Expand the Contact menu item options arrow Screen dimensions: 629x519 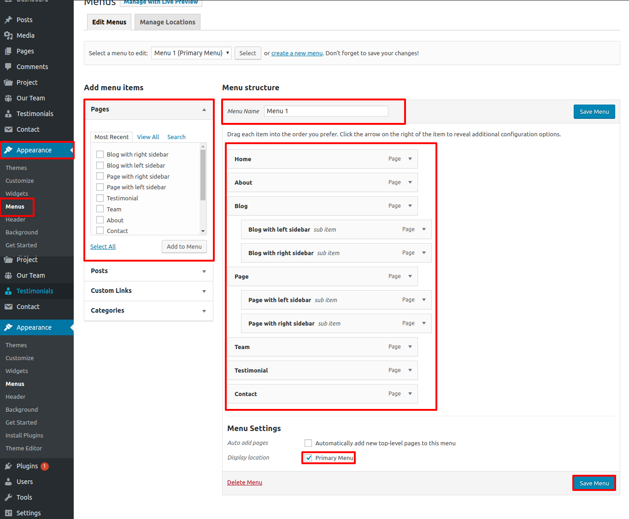click(410, 394)
